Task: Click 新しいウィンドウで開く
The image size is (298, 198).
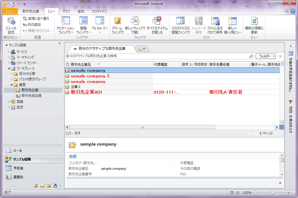Action: (x=135, y=26)
